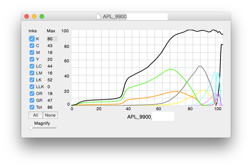Zoom the window using green button
The image size is (252, 168).
42,16
